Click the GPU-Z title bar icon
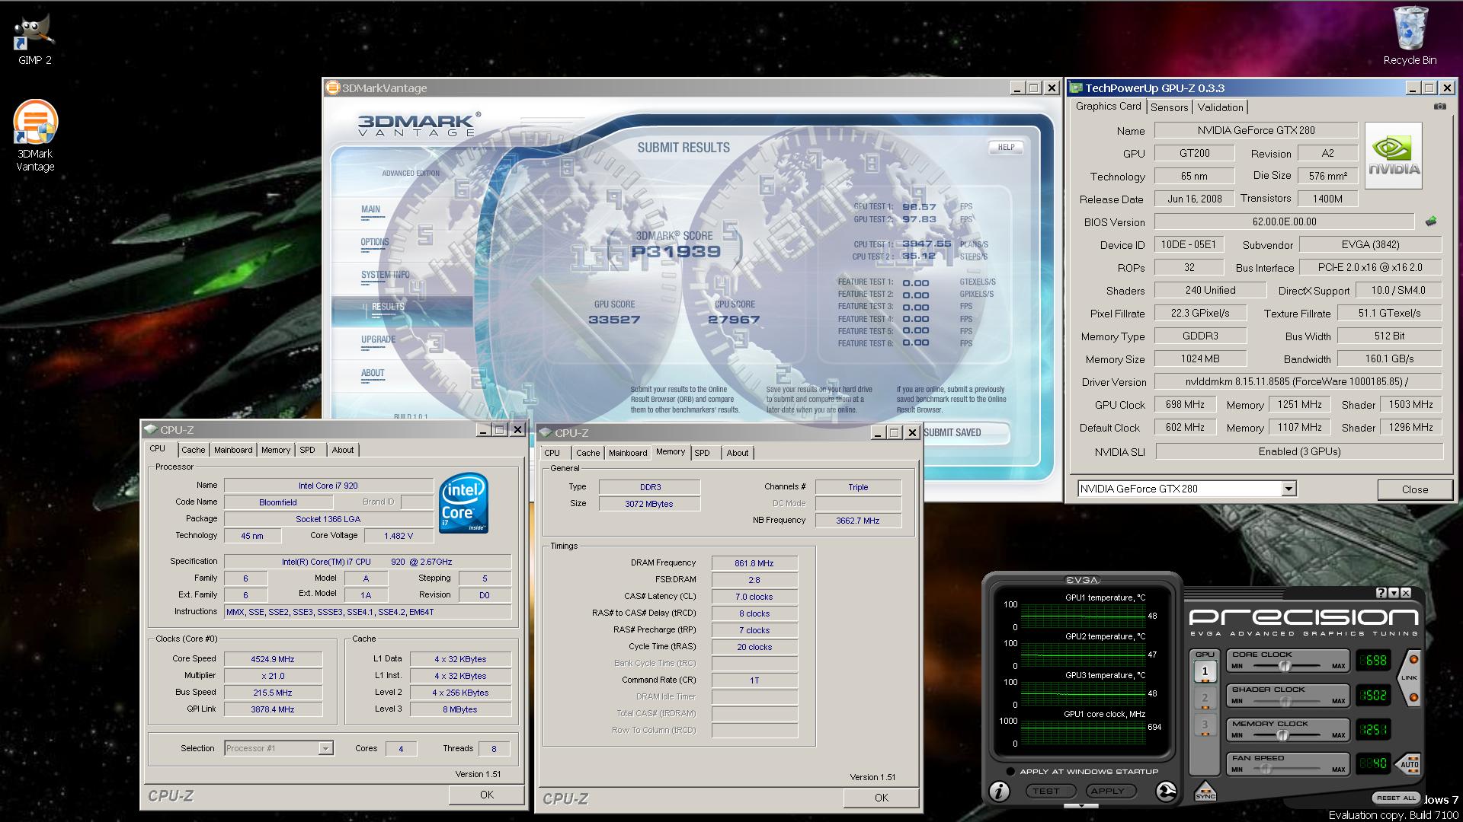This screenshot has height=822, width=1463. [1076, 88]
